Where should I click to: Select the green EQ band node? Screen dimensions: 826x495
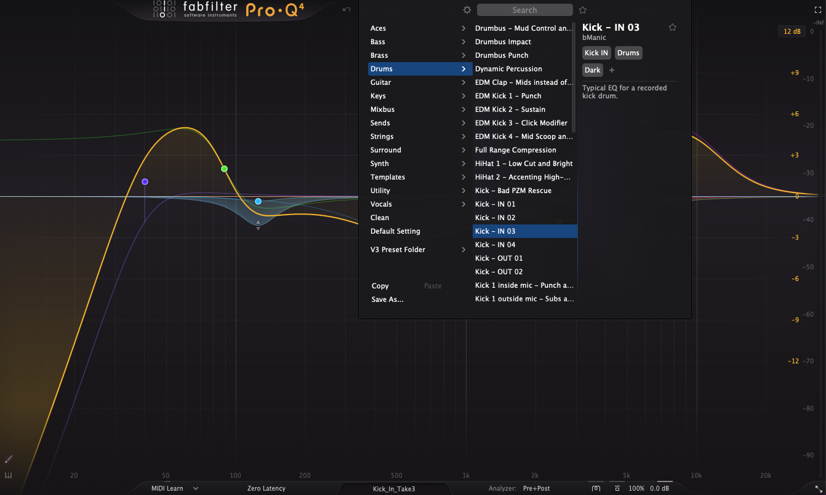pos(224,168)
